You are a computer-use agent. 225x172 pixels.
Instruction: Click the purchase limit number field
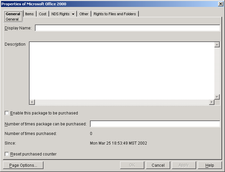tap(155, 124)
